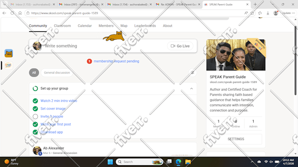Click the page vertical scrollbar
This screenshot has height=167, width=298.
[x=295, y=61]
